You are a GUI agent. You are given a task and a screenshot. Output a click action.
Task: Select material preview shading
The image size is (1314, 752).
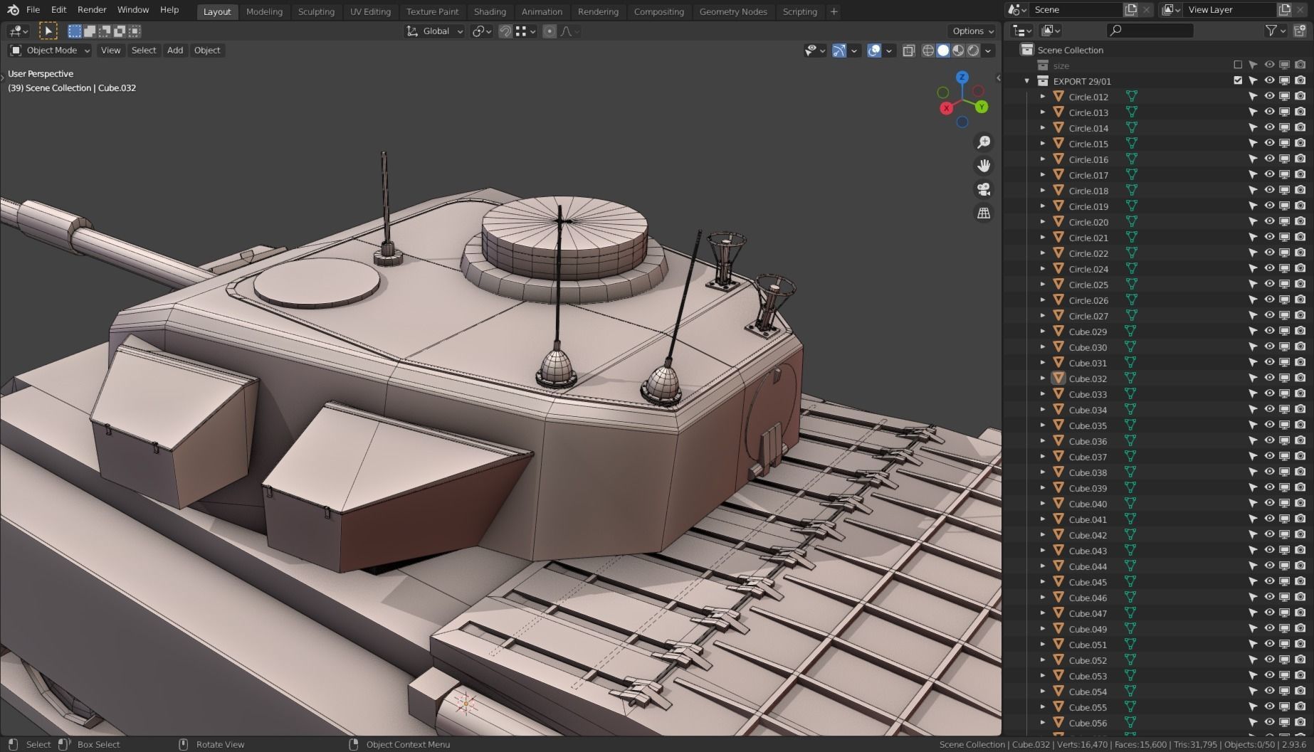pos(958,51)
